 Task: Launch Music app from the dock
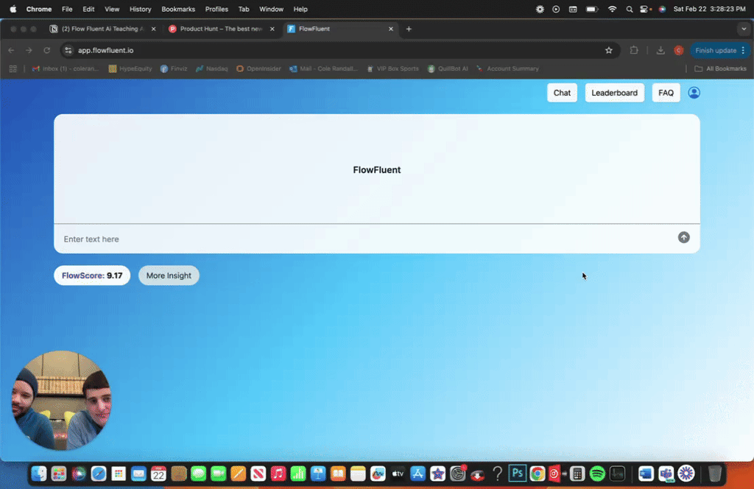(x=278, y=474)
